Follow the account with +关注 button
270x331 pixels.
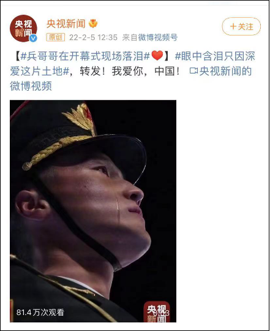[x=241, y=26]
